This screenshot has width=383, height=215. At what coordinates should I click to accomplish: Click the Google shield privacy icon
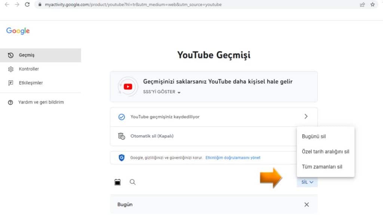point(122,158)
